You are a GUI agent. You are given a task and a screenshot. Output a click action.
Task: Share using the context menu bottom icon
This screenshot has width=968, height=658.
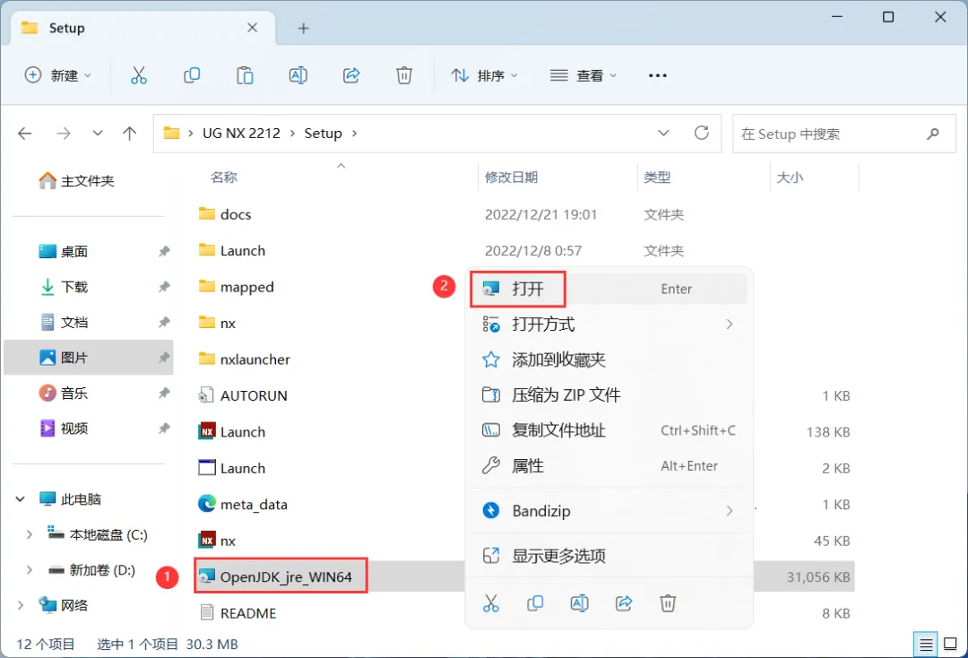click(624, 603)
